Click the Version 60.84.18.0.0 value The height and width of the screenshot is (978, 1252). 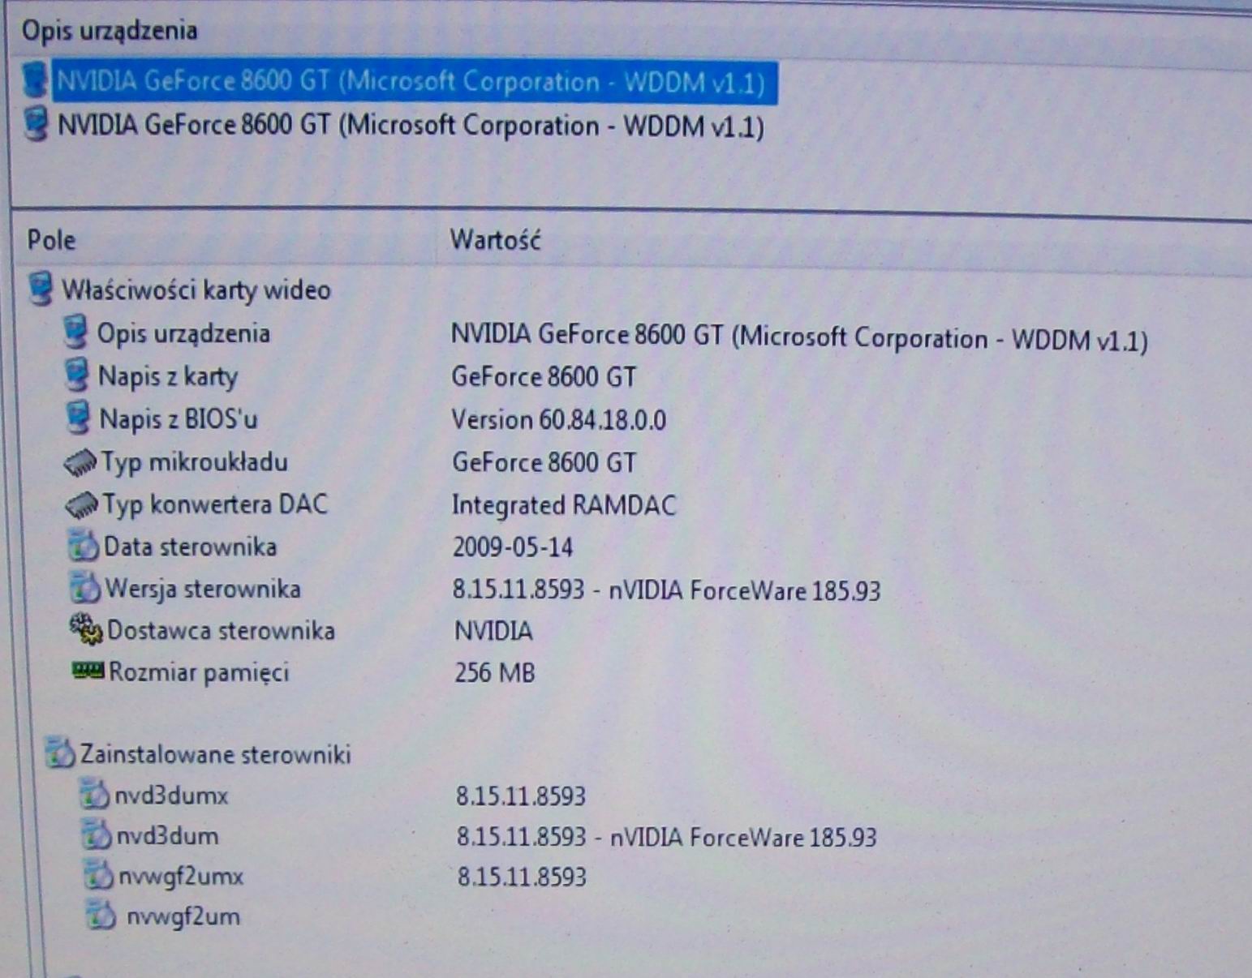559,420
